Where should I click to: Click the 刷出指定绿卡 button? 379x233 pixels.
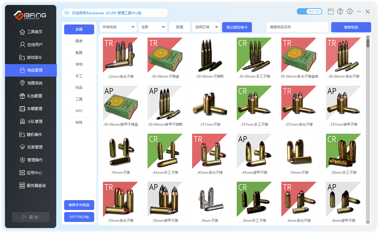237,27
